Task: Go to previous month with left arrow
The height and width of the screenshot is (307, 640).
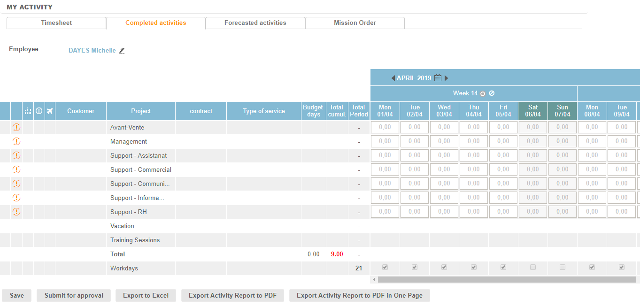Action: point(393,78)
